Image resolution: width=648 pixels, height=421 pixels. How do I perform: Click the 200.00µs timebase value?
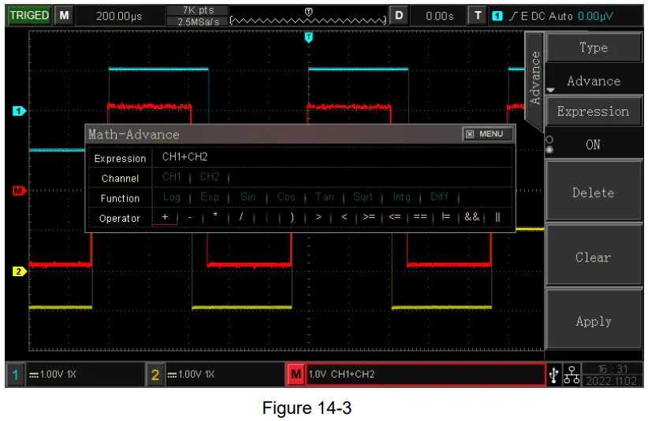(119, 16)
